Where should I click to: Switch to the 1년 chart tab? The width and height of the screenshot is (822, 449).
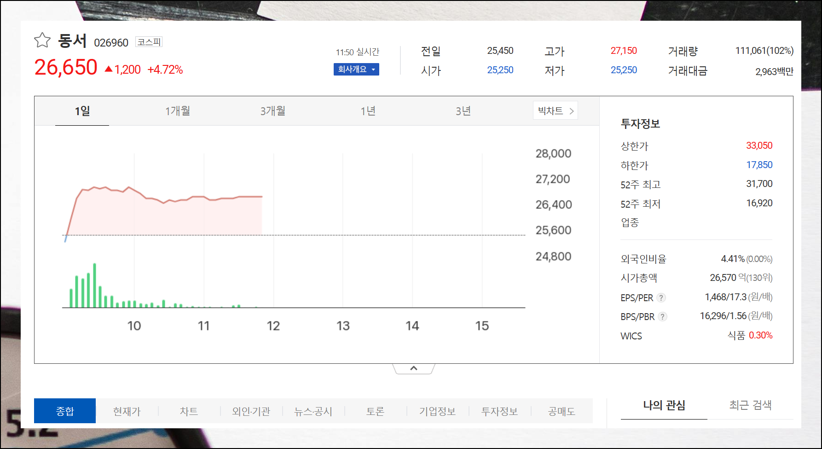368,111
